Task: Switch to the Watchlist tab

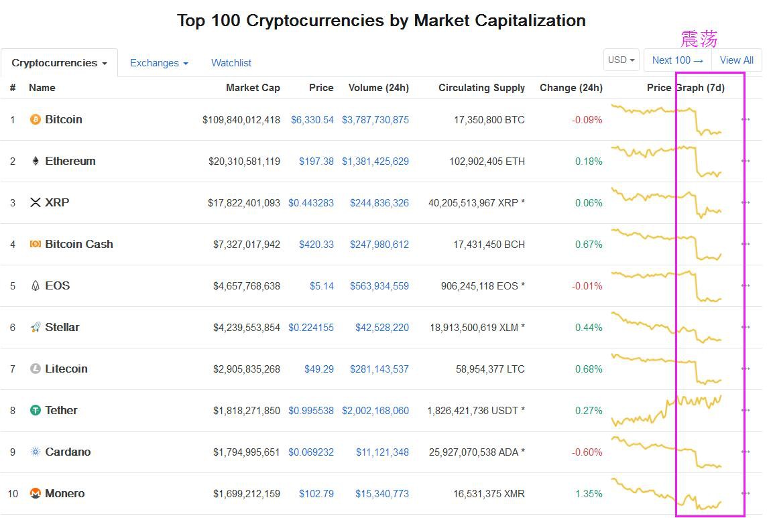Action: [x=231, y=63]
